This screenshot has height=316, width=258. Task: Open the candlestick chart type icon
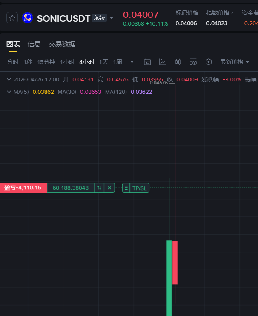click(178, 62)
